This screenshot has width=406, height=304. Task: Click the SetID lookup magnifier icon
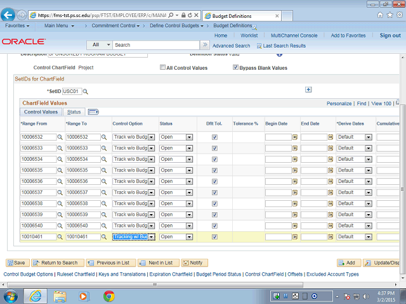86,92
